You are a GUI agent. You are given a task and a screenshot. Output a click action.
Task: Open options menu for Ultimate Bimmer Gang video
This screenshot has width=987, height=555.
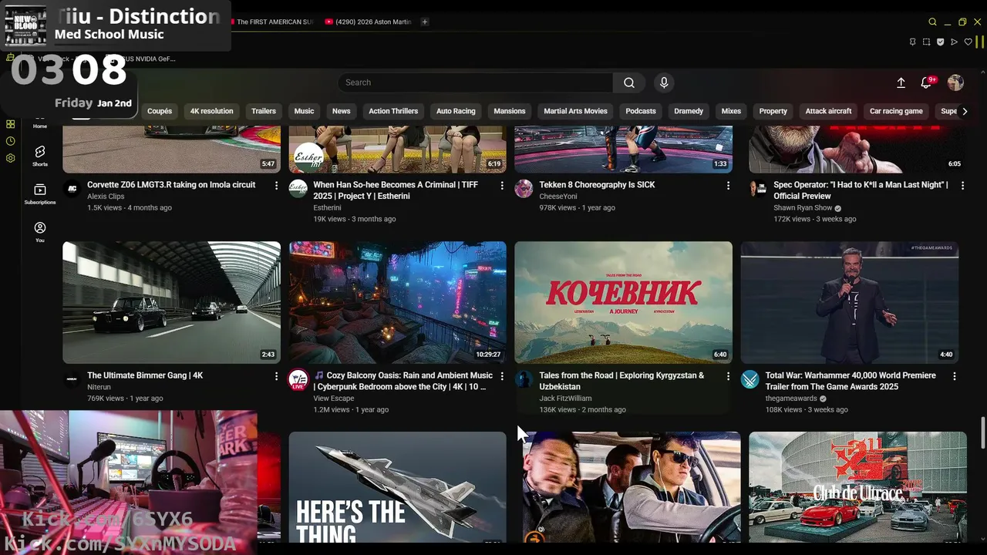(276, 376)
